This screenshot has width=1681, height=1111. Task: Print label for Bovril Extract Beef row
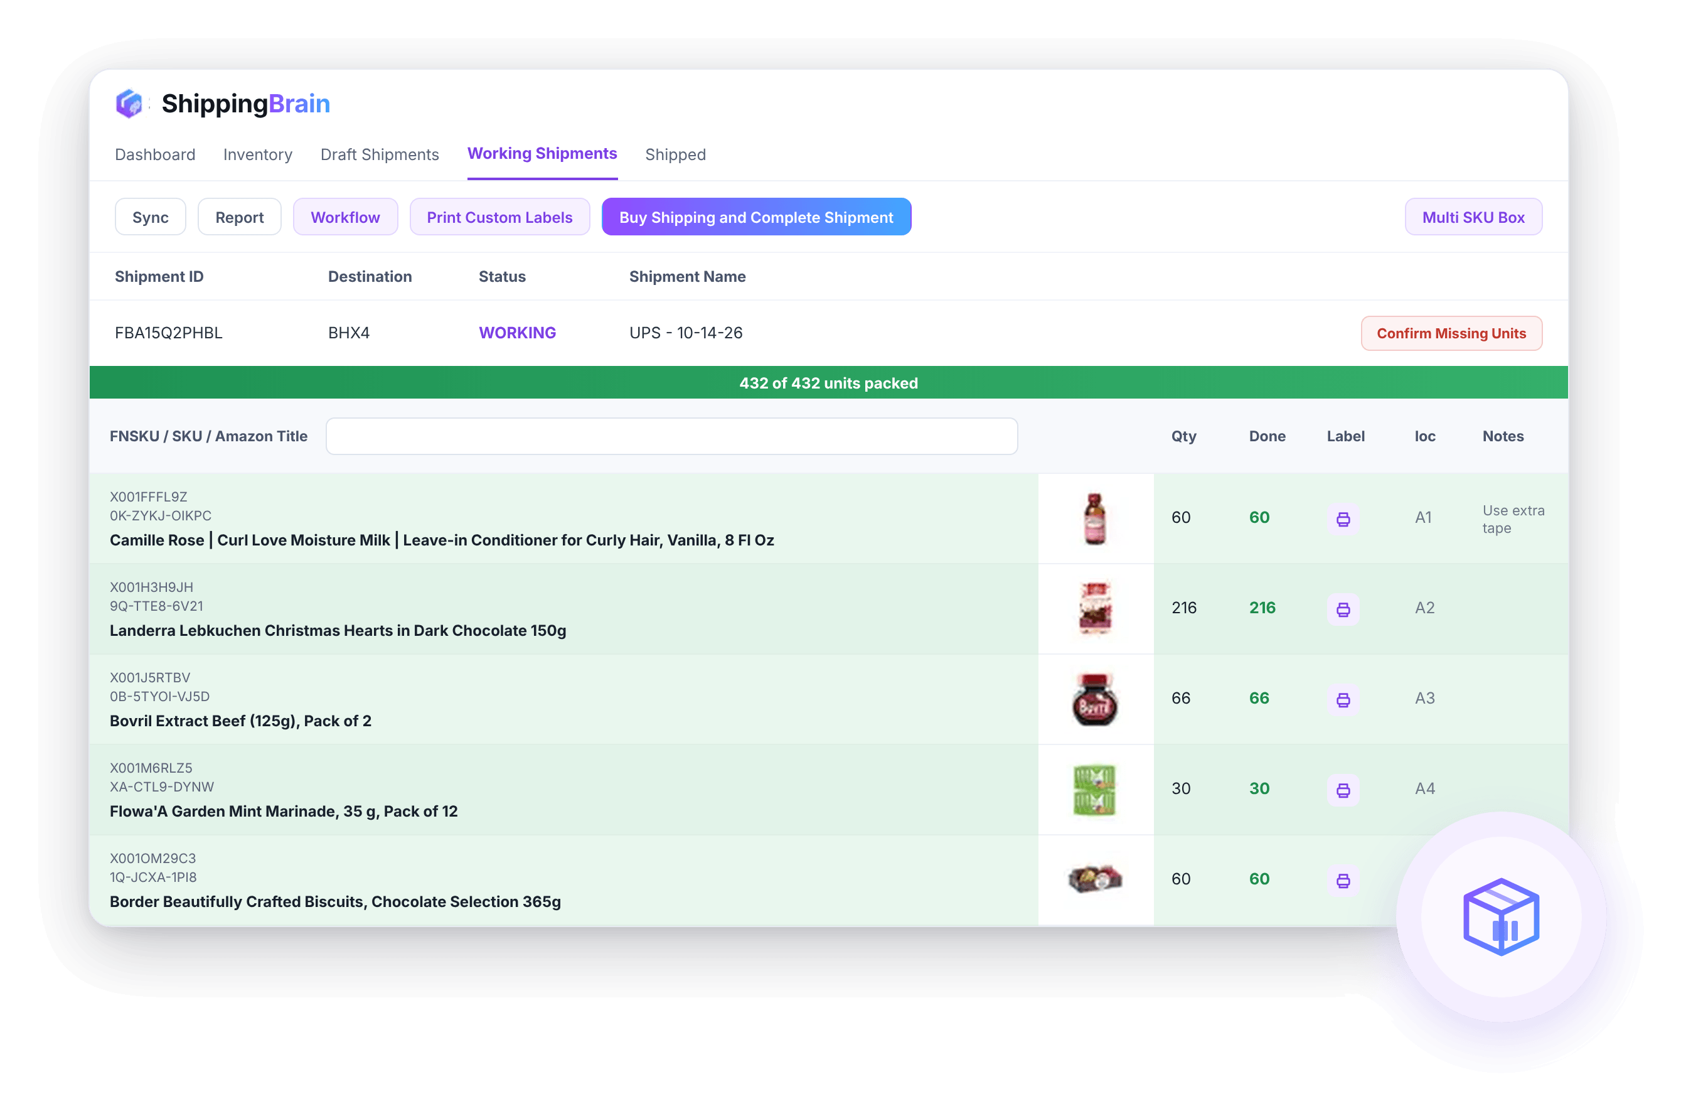pos(1343,700)
